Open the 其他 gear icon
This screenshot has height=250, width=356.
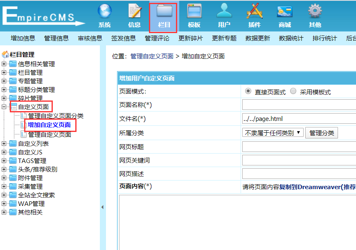[315, 11]
